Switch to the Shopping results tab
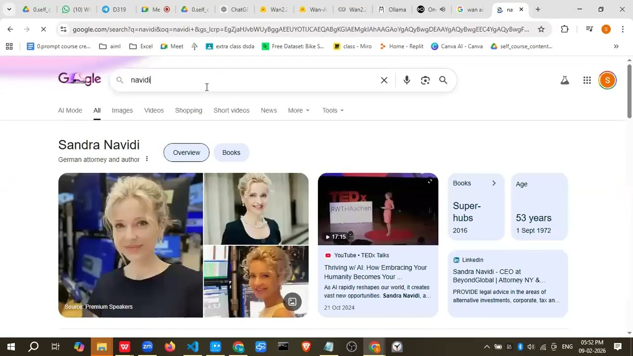Image resolution: width=633 pixels, height=356 pixels. [x=188, y=110]
